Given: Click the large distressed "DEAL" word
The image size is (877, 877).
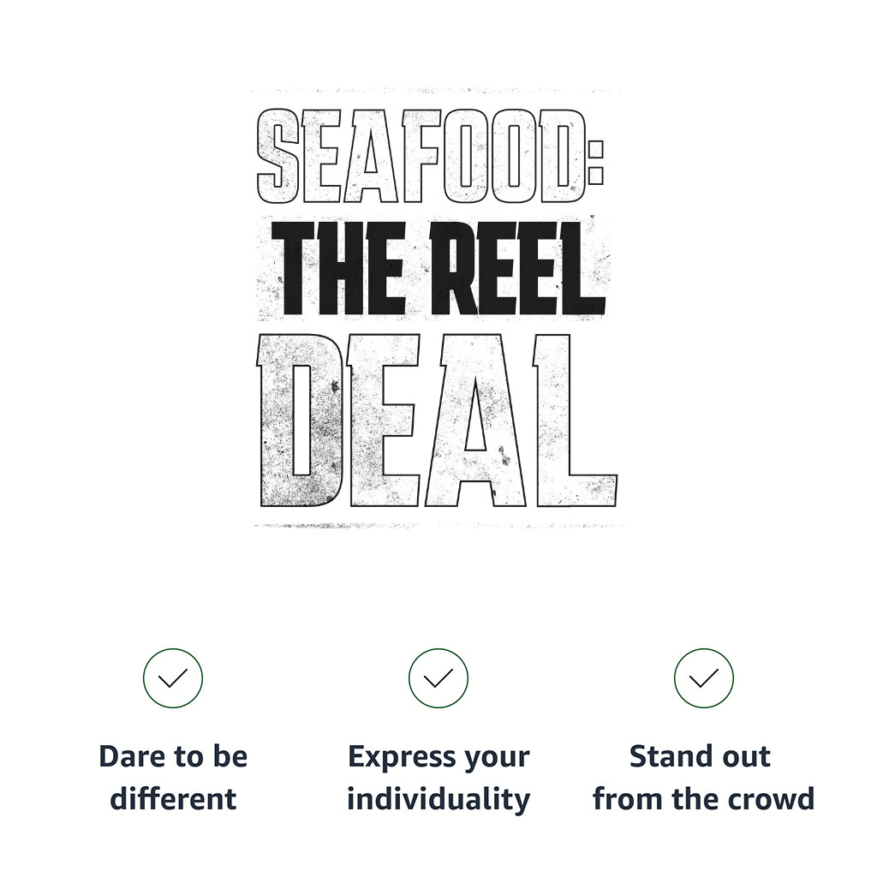Looking at the screenshot, I should tap(437, 420).
